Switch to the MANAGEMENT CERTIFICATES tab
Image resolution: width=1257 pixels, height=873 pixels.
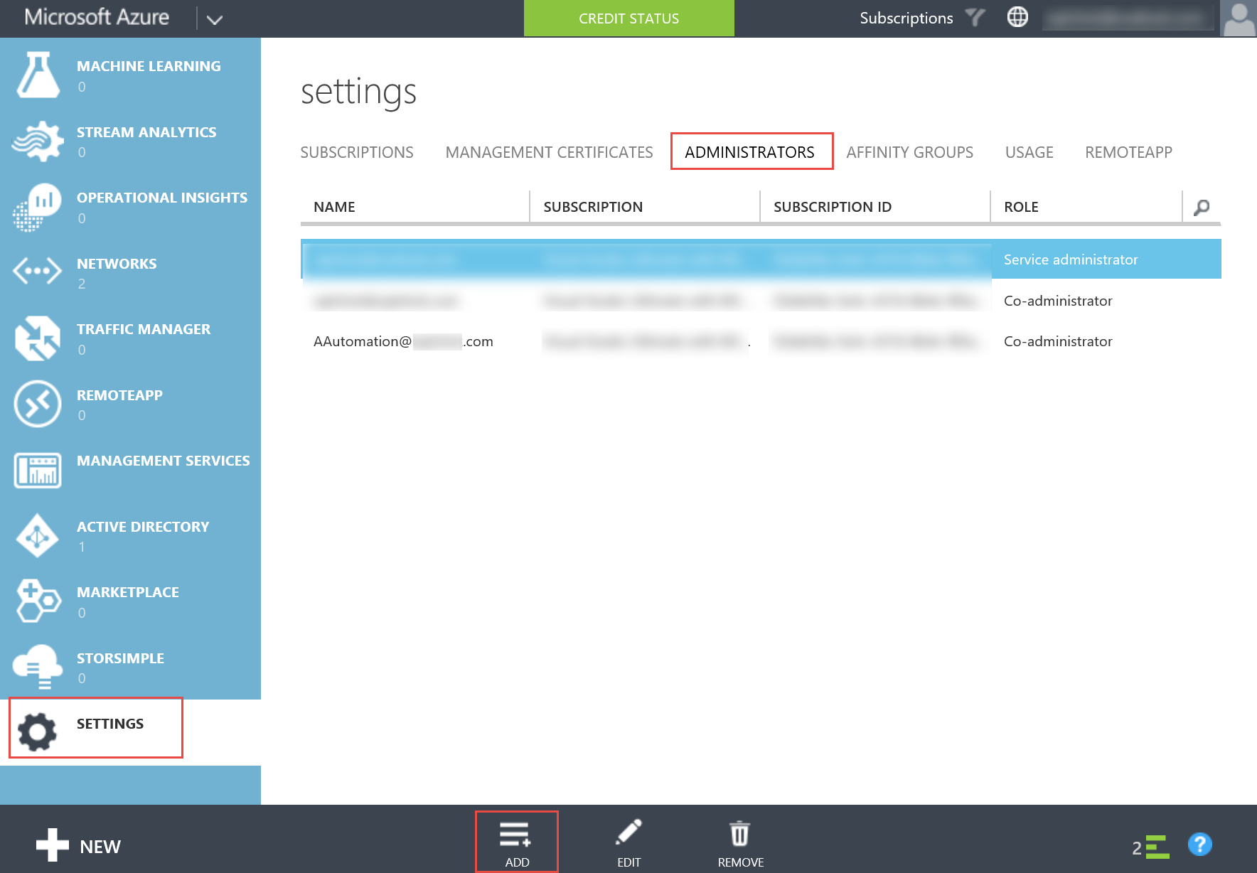click(549, 152)
